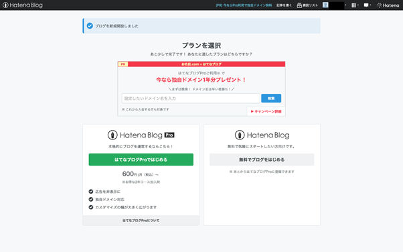Click the プランを選択 heading
Screen dimensions: 403x252
coord(201,46)
